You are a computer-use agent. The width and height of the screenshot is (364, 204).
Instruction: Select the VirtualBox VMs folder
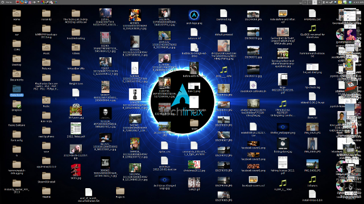pyautogui.click(x=76, y=64)
